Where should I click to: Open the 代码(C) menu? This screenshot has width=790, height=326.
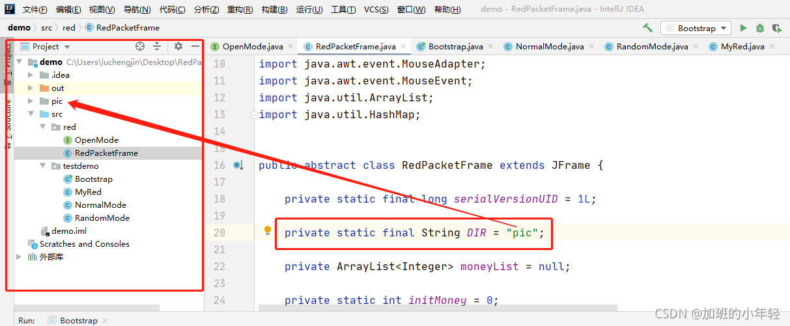[x=172, y=10]
